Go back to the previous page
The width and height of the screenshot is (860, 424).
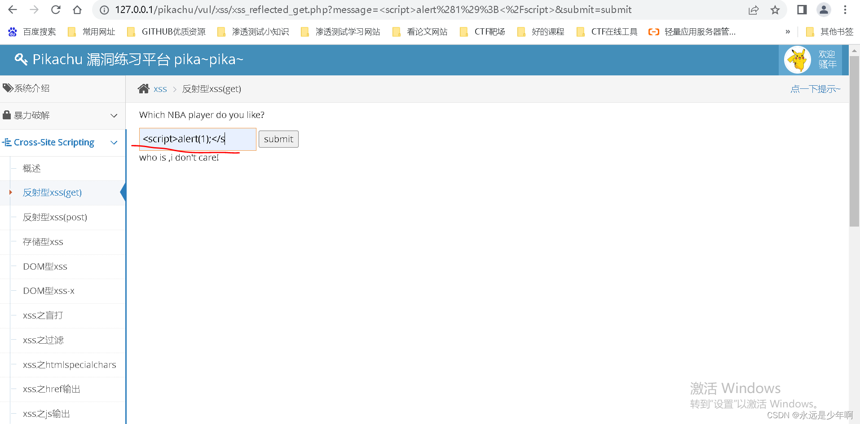coord(13,9)
